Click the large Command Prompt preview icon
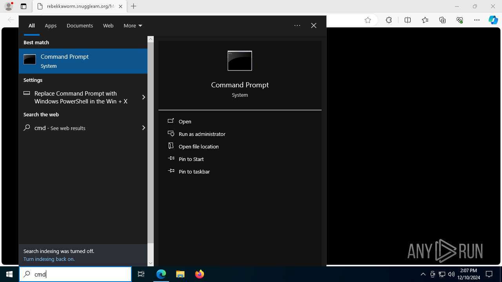502x282 pixels. pos(240,61)
